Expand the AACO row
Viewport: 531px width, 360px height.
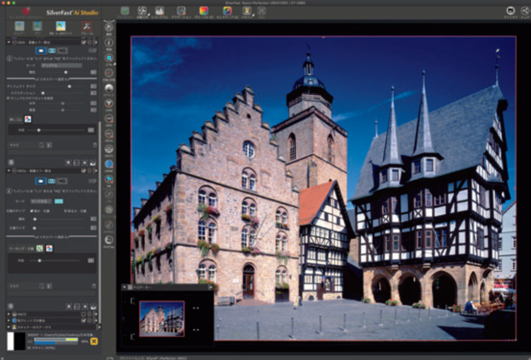(x=9, y=314)
